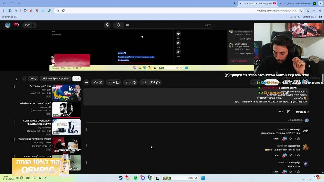Open Steam from the taskbar

click(120, 178)
